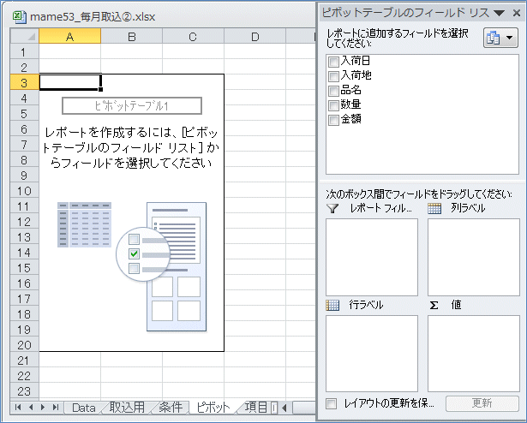This screenshot has height=423, width=527.
Task: Jump to last sheet tab arrow
Action: (x=56, y=408)
